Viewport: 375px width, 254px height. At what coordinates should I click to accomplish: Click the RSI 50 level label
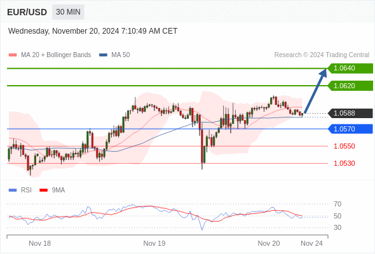337,217
